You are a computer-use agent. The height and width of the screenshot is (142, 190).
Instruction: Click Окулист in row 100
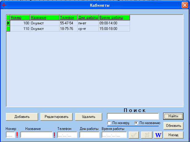45,23
